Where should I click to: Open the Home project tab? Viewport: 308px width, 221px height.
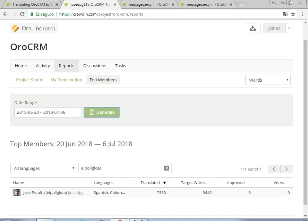(x=21, y=66)
